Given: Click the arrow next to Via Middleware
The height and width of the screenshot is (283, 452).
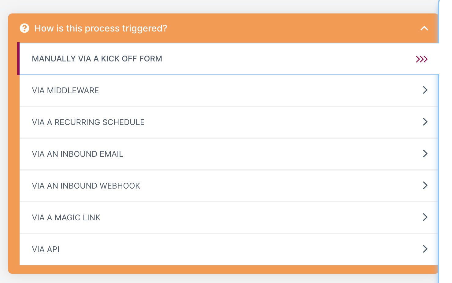Looking at the screenshot, I should 425,90.
